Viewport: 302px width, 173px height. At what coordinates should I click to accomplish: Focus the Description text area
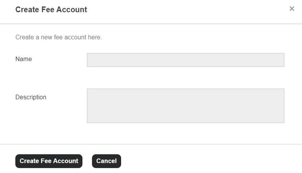[185, 106]
